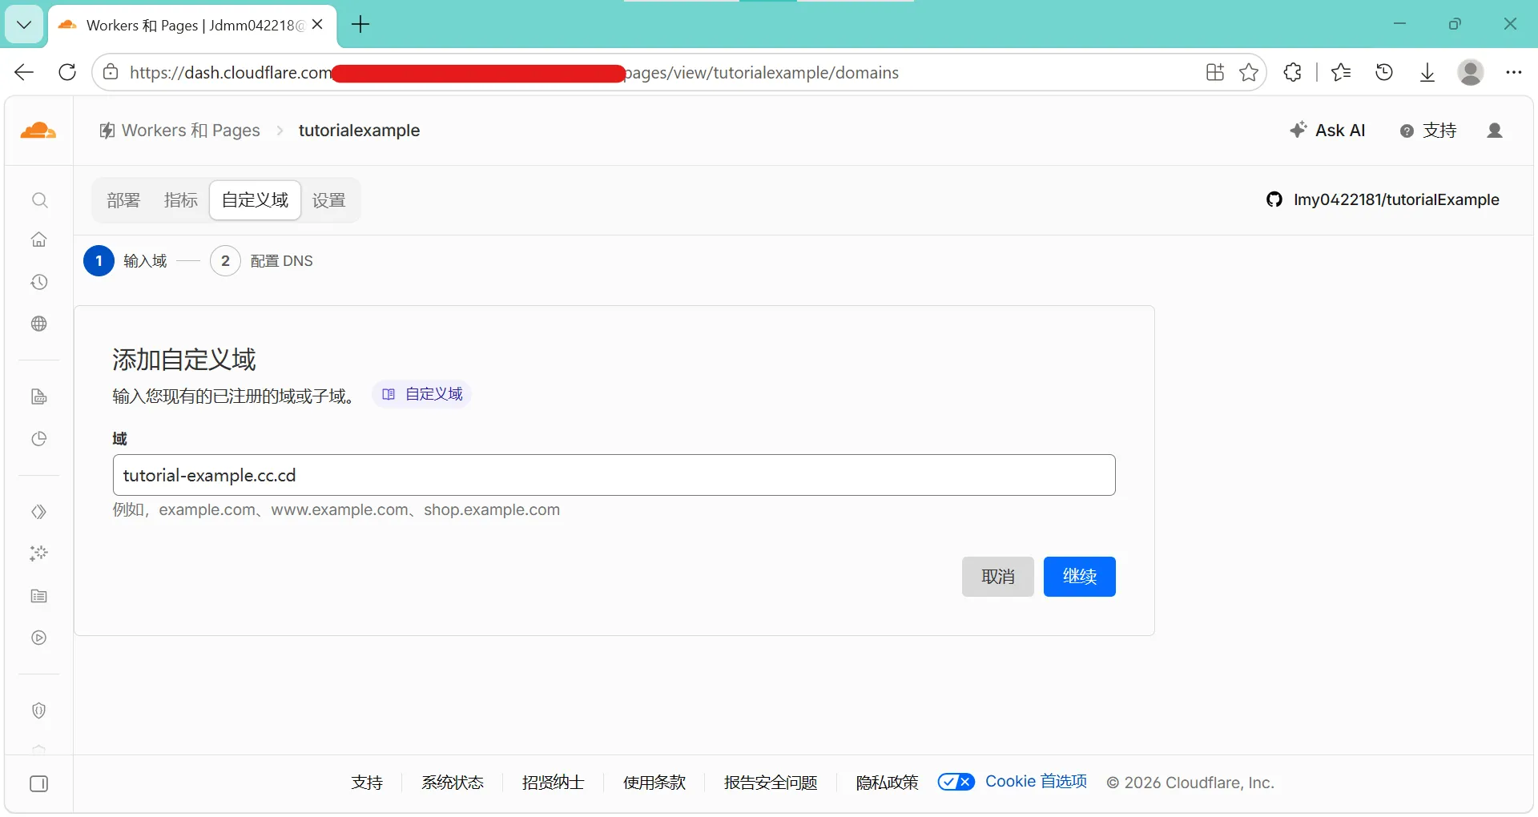
Task: Click the browser profile avatar
Action: pos(1471,73)
